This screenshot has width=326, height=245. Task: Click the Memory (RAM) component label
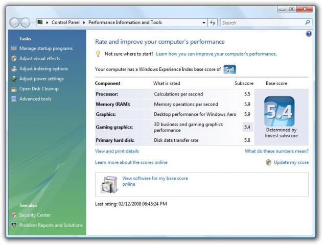(113, 104)
